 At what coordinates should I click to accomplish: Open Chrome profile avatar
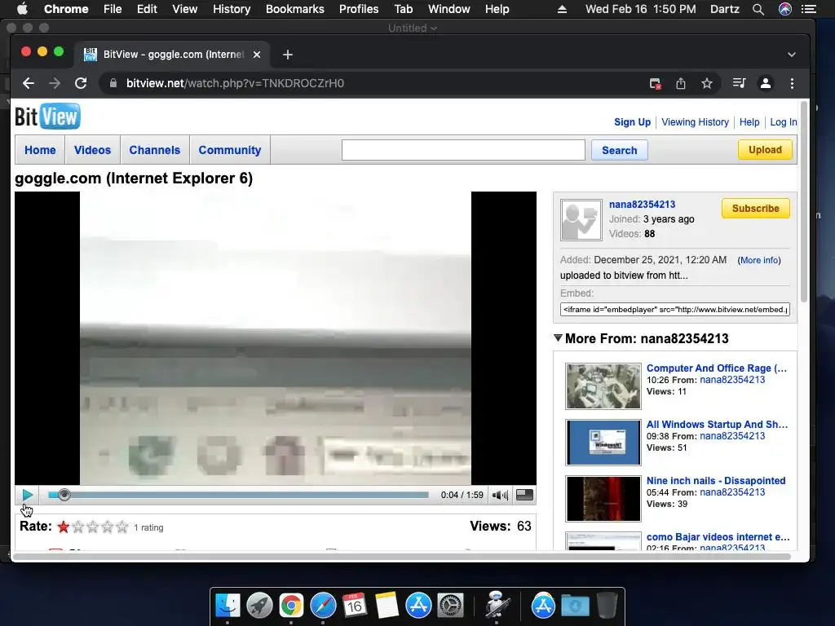click(x=765, y=83)
